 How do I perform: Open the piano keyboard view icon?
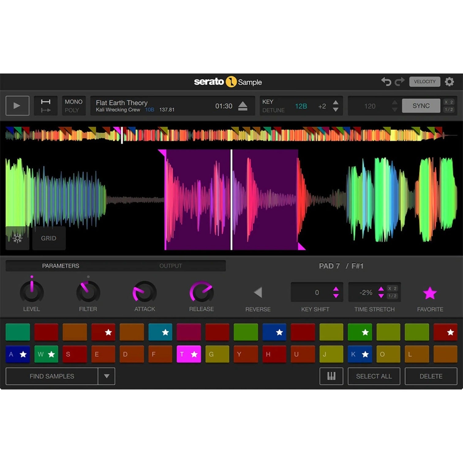[x=331, y=376]
